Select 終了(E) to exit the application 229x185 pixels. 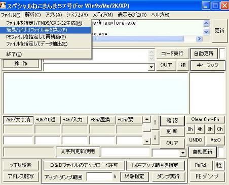click(x=45, y=54)
